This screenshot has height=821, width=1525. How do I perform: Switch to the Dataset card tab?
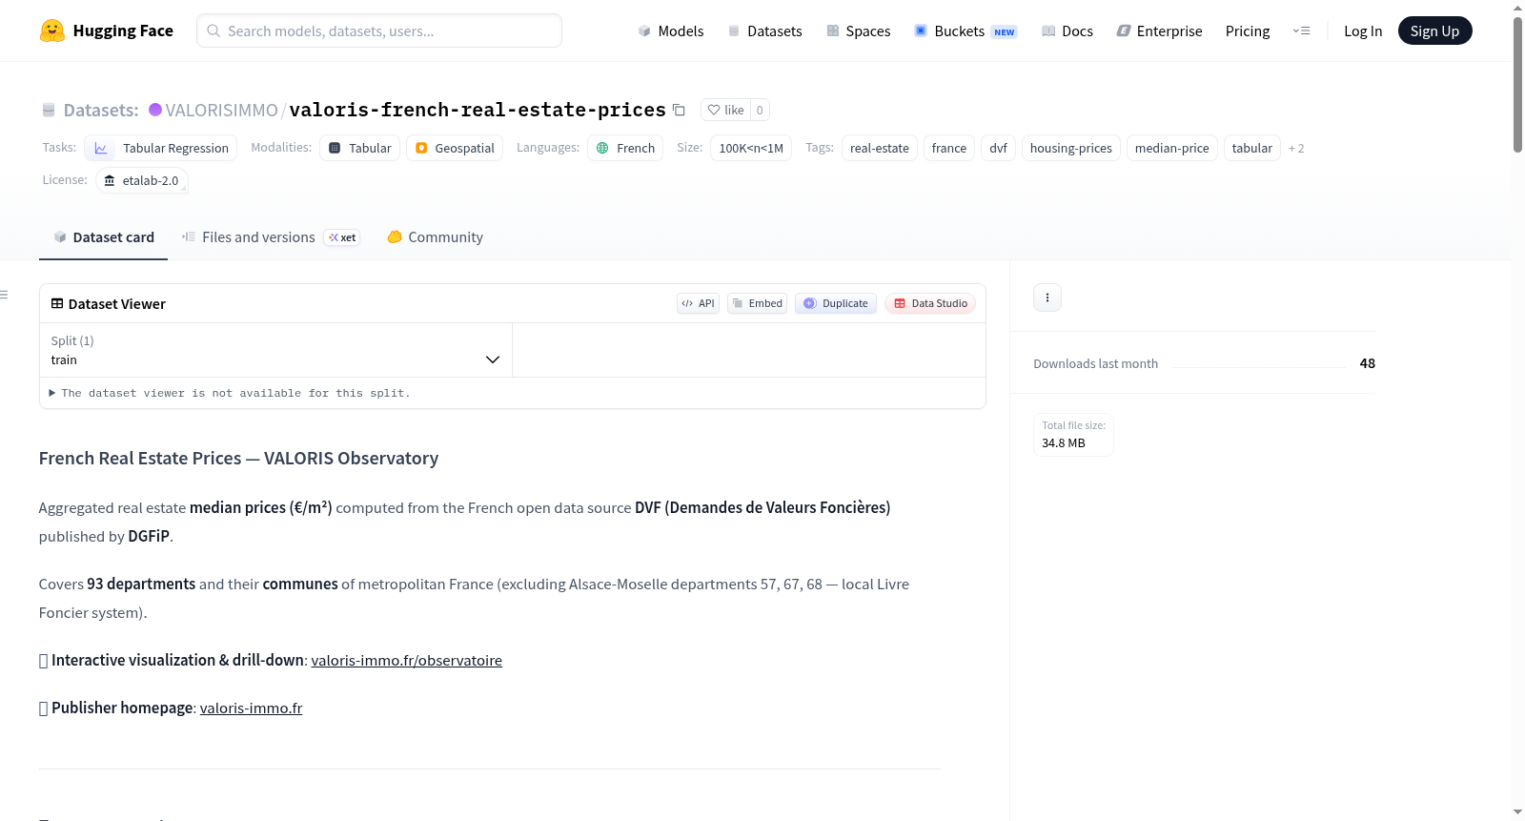tap(104, 237)
